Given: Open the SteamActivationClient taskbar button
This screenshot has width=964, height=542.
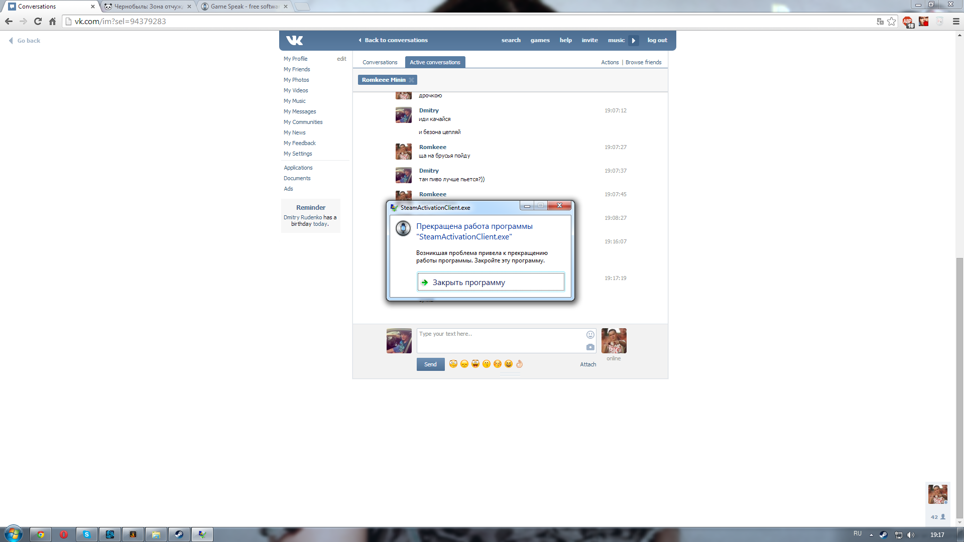Looking at the screenshot, I should (202, 534).
